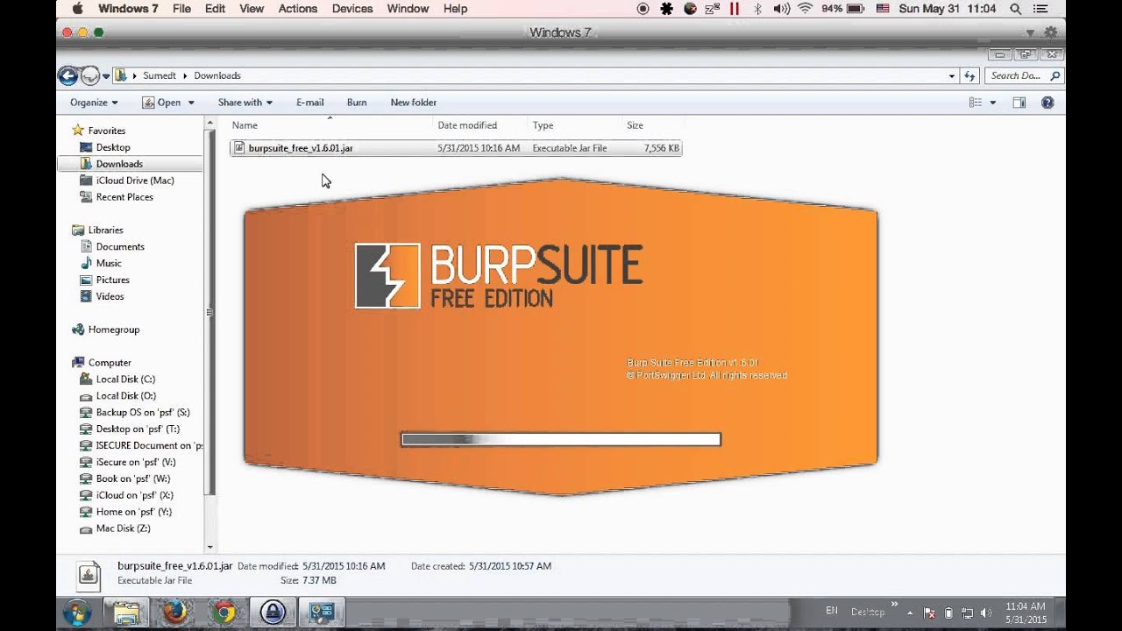
Task: Expand the Open button's dropdown arrow
Action: pyautogui.click(x=190, y=103)
